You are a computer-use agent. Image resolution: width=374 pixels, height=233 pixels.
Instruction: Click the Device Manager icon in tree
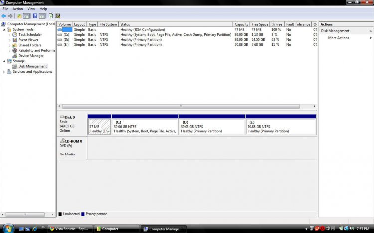tap(15, 56)
